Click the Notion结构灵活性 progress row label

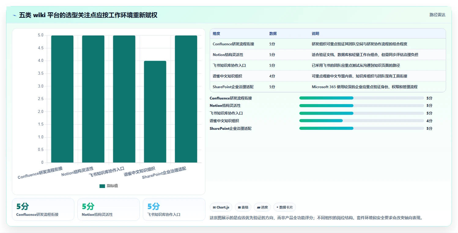[x=225, y=106]
